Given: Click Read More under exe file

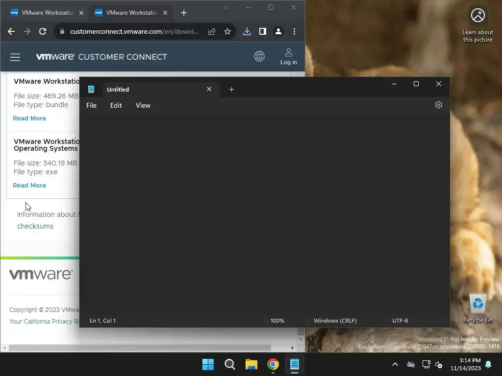Looking at the screenshot, I should [x=29, y=186].
